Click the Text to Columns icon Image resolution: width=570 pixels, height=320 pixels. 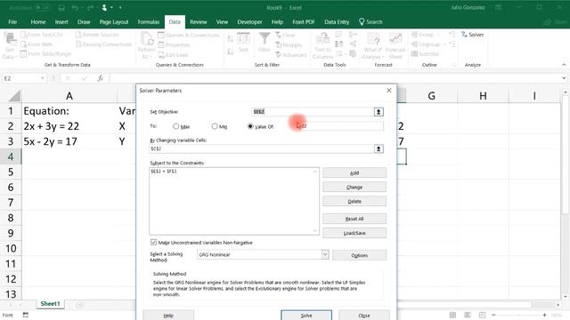322,38
